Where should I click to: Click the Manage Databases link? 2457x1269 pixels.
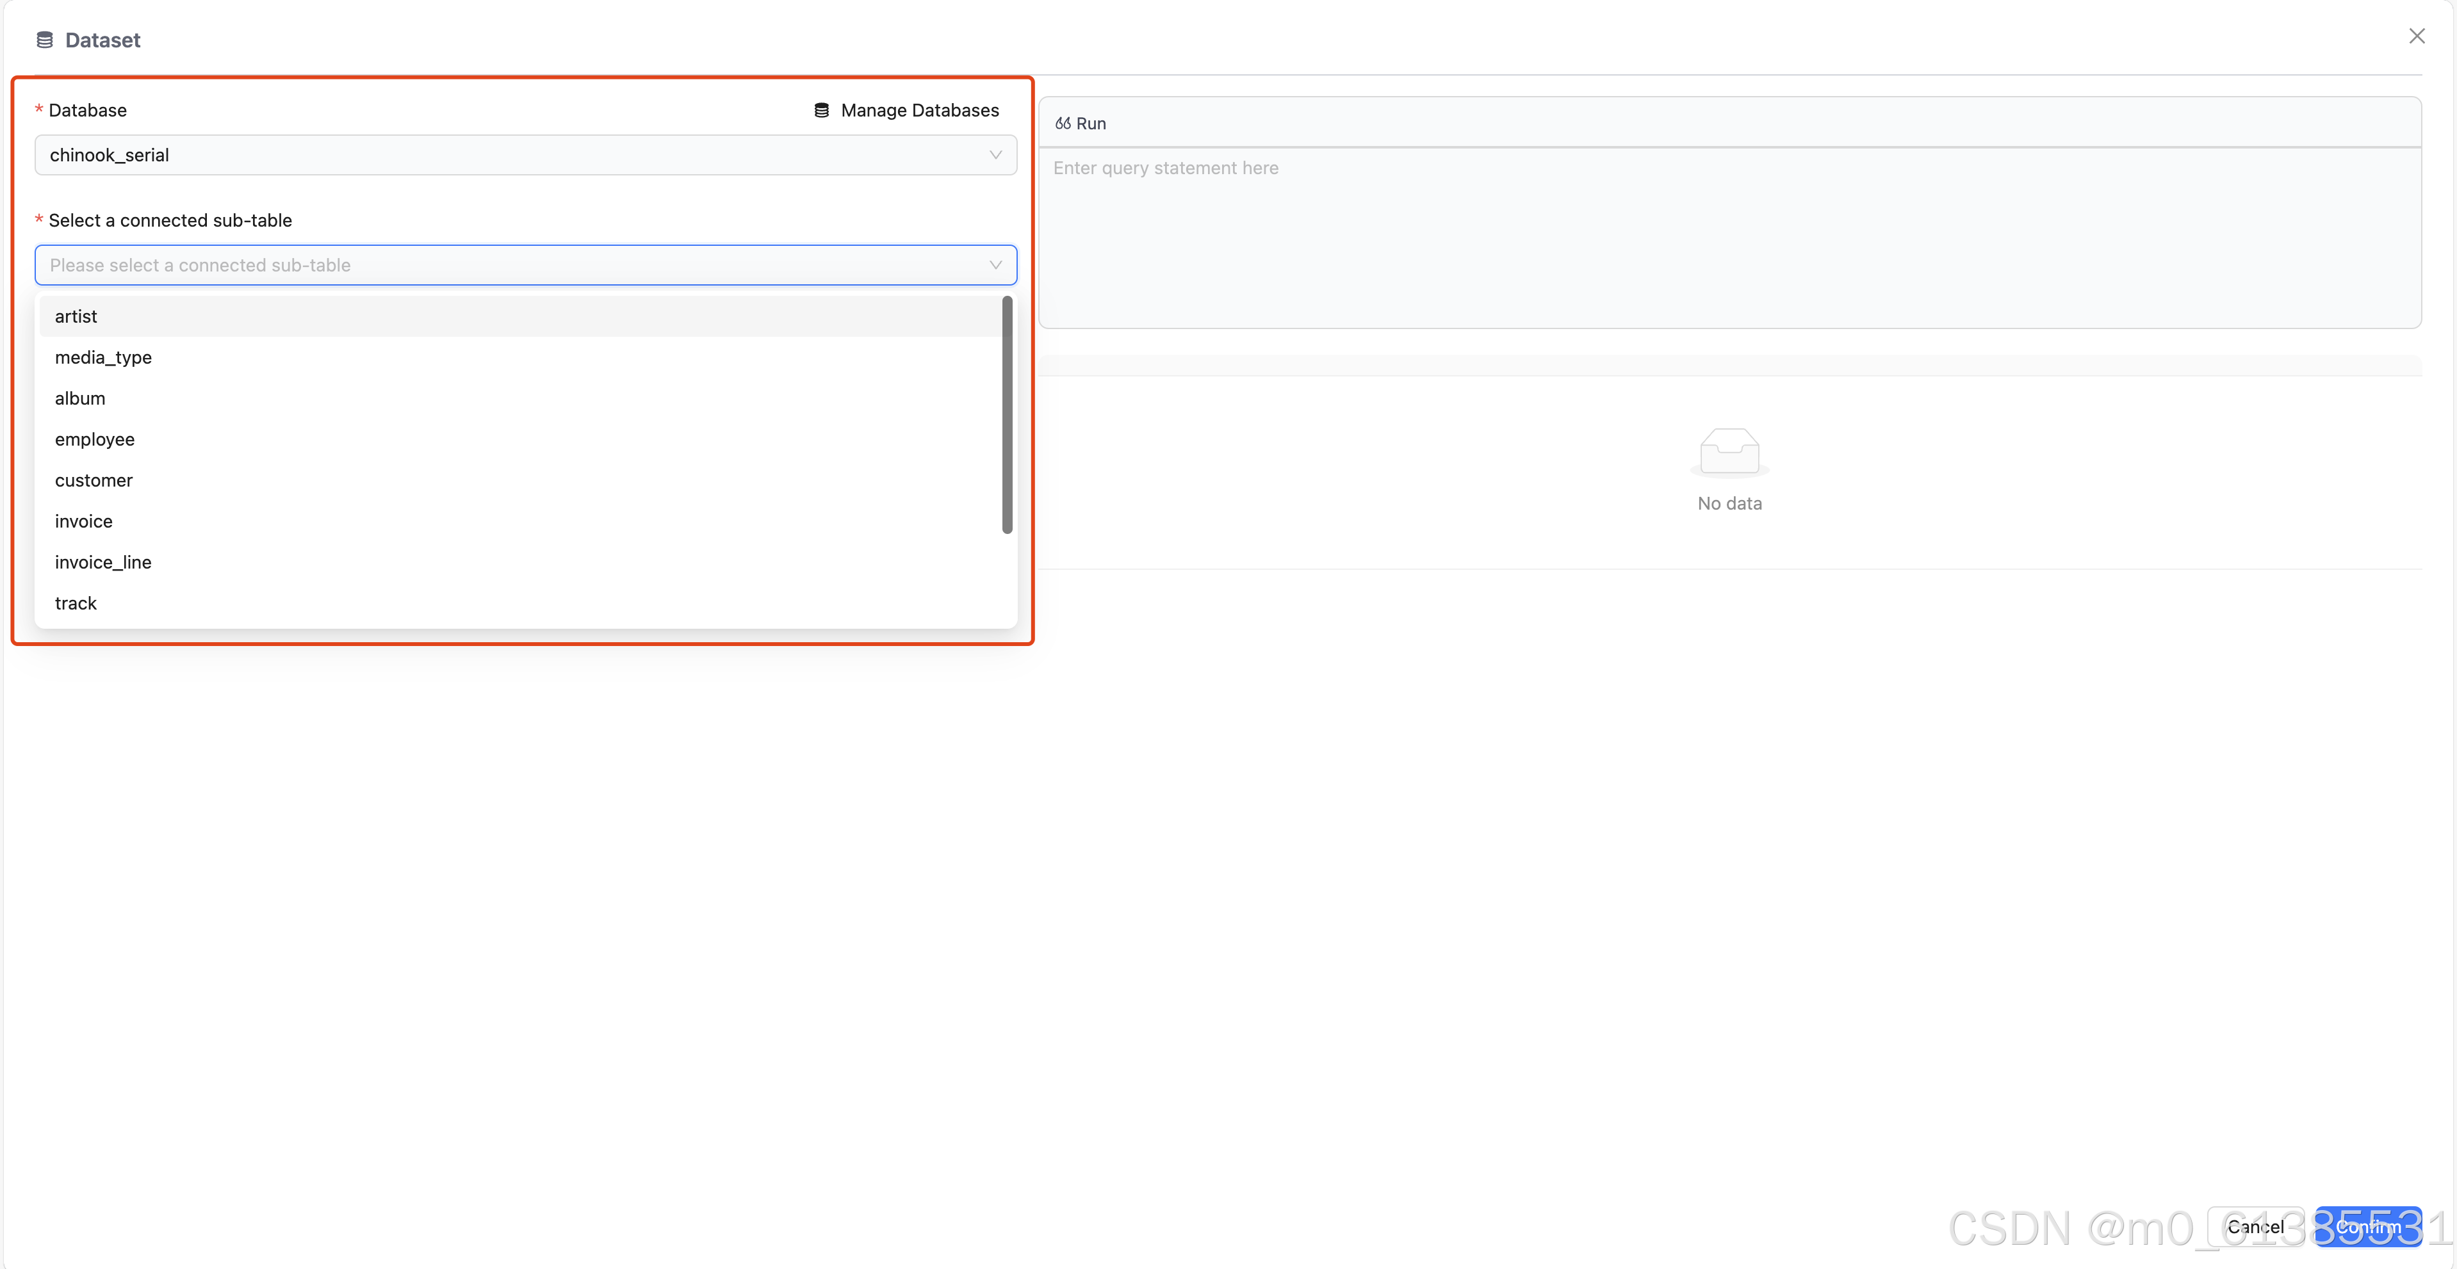coord(918,111)
